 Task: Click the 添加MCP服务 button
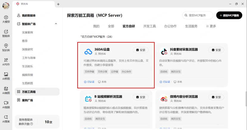click(x=229, y=15)
